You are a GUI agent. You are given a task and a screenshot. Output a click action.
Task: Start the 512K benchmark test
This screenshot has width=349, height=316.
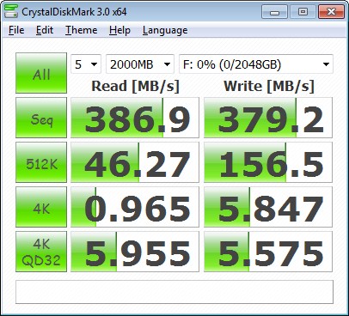click(41, 162)
